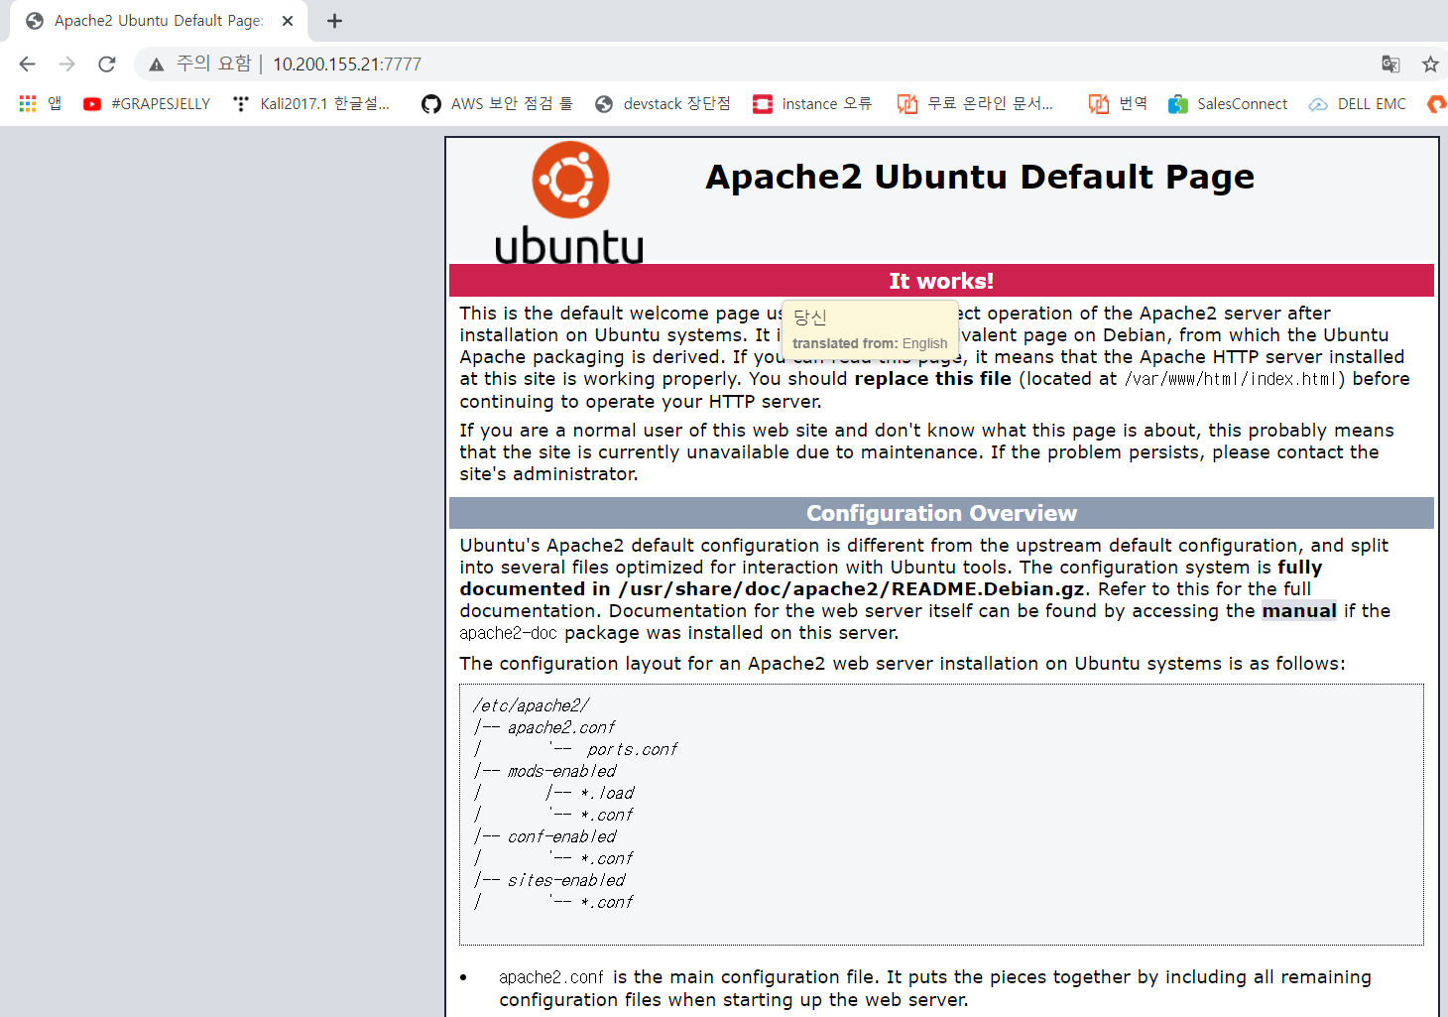Open the 무료 온라인 문서 bookmark
Viewport: 1448px width, 1017px height.
(x=976, y=103)
